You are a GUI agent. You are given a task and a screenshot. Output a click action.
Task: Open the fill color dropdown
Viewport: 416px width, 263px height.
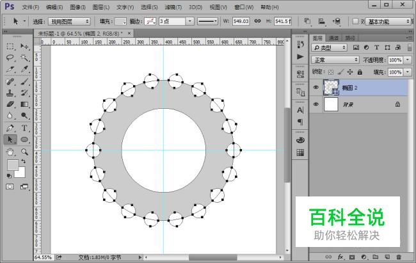(x=121, y=22)
